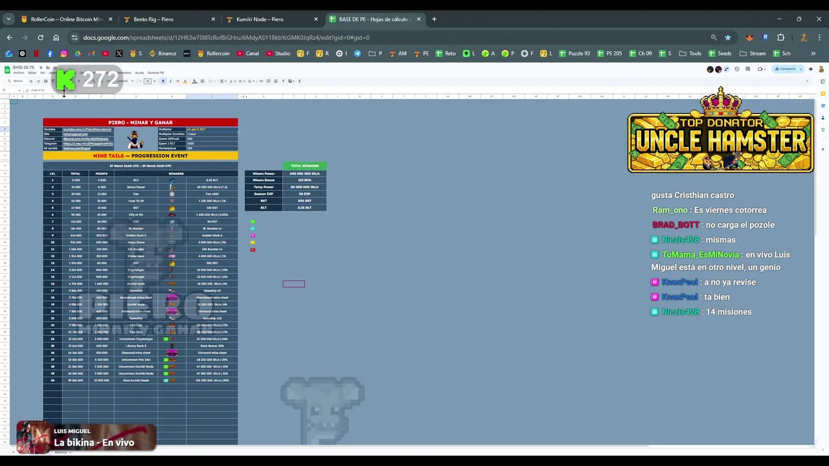Open the Generar PE menu
This screenshot has height=466, width=829.
pyautogui.click(x=155, y=72)
